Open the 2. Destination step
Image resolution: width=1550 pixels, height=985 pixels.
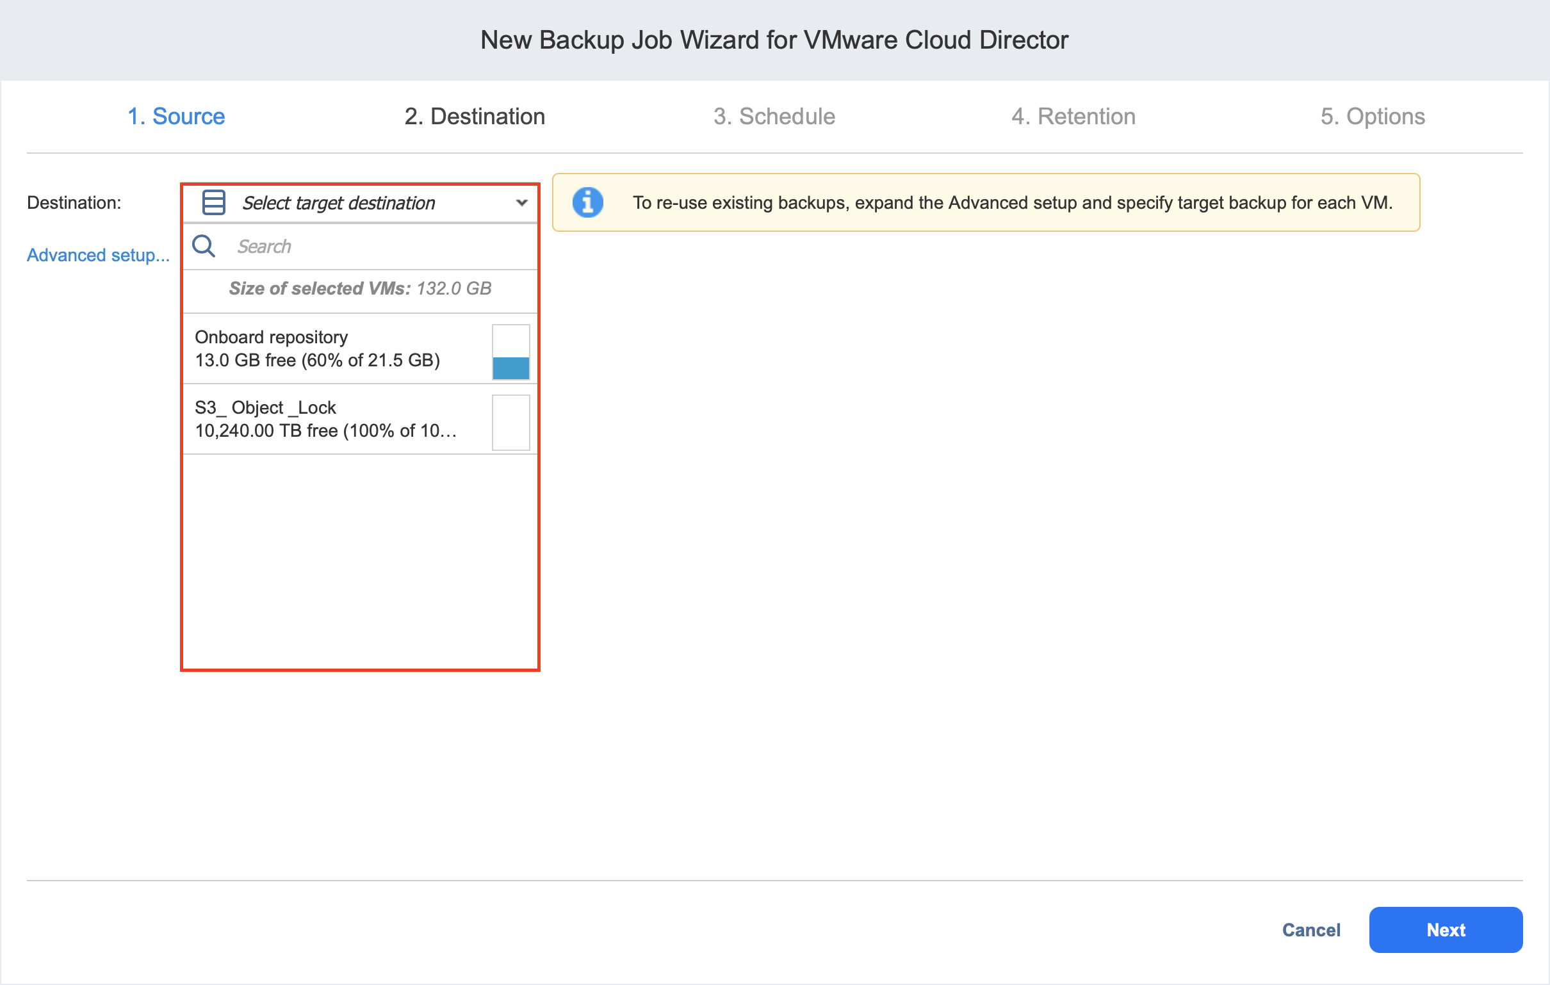(x=475, y=117)
